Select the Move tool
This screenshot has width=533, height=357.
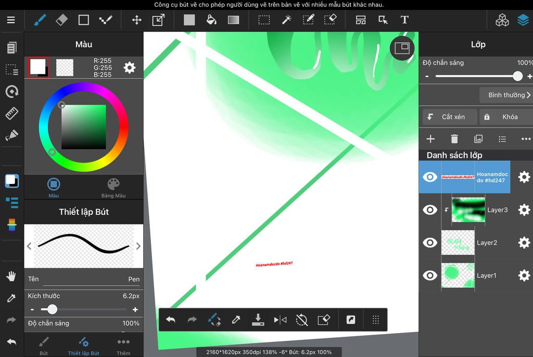point(137,20)
